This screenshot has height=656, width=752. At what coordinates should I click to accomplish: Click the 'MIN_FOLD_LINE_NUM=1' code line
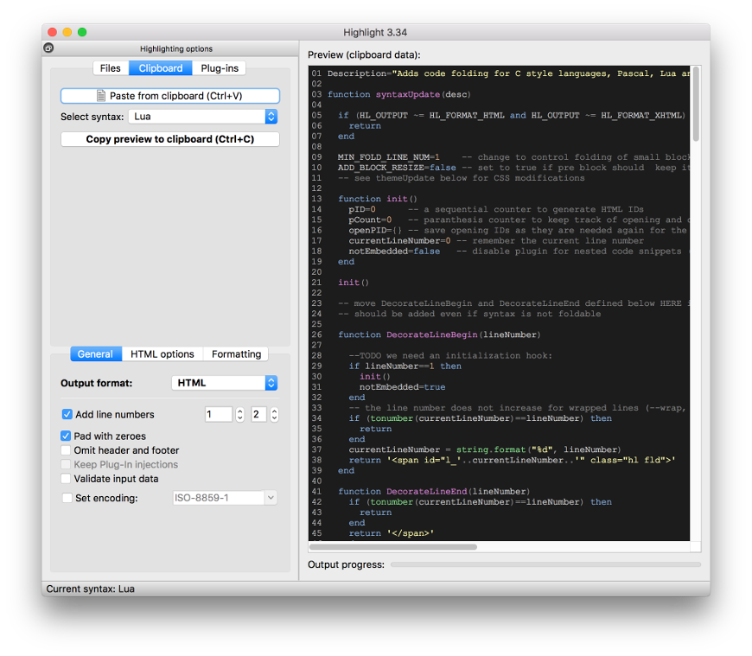tap(388, 157)
